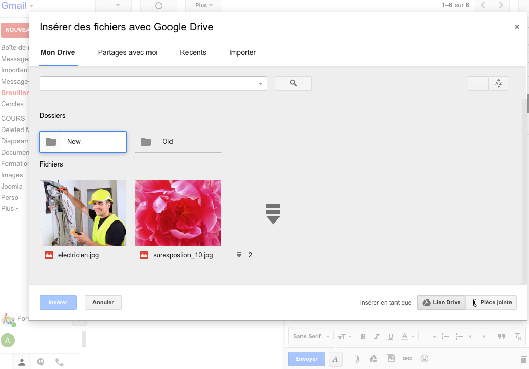The height and width of the screenshot is (369, 529).
Task: Click the paperclip attach files icon
Action: click(356, 359)
